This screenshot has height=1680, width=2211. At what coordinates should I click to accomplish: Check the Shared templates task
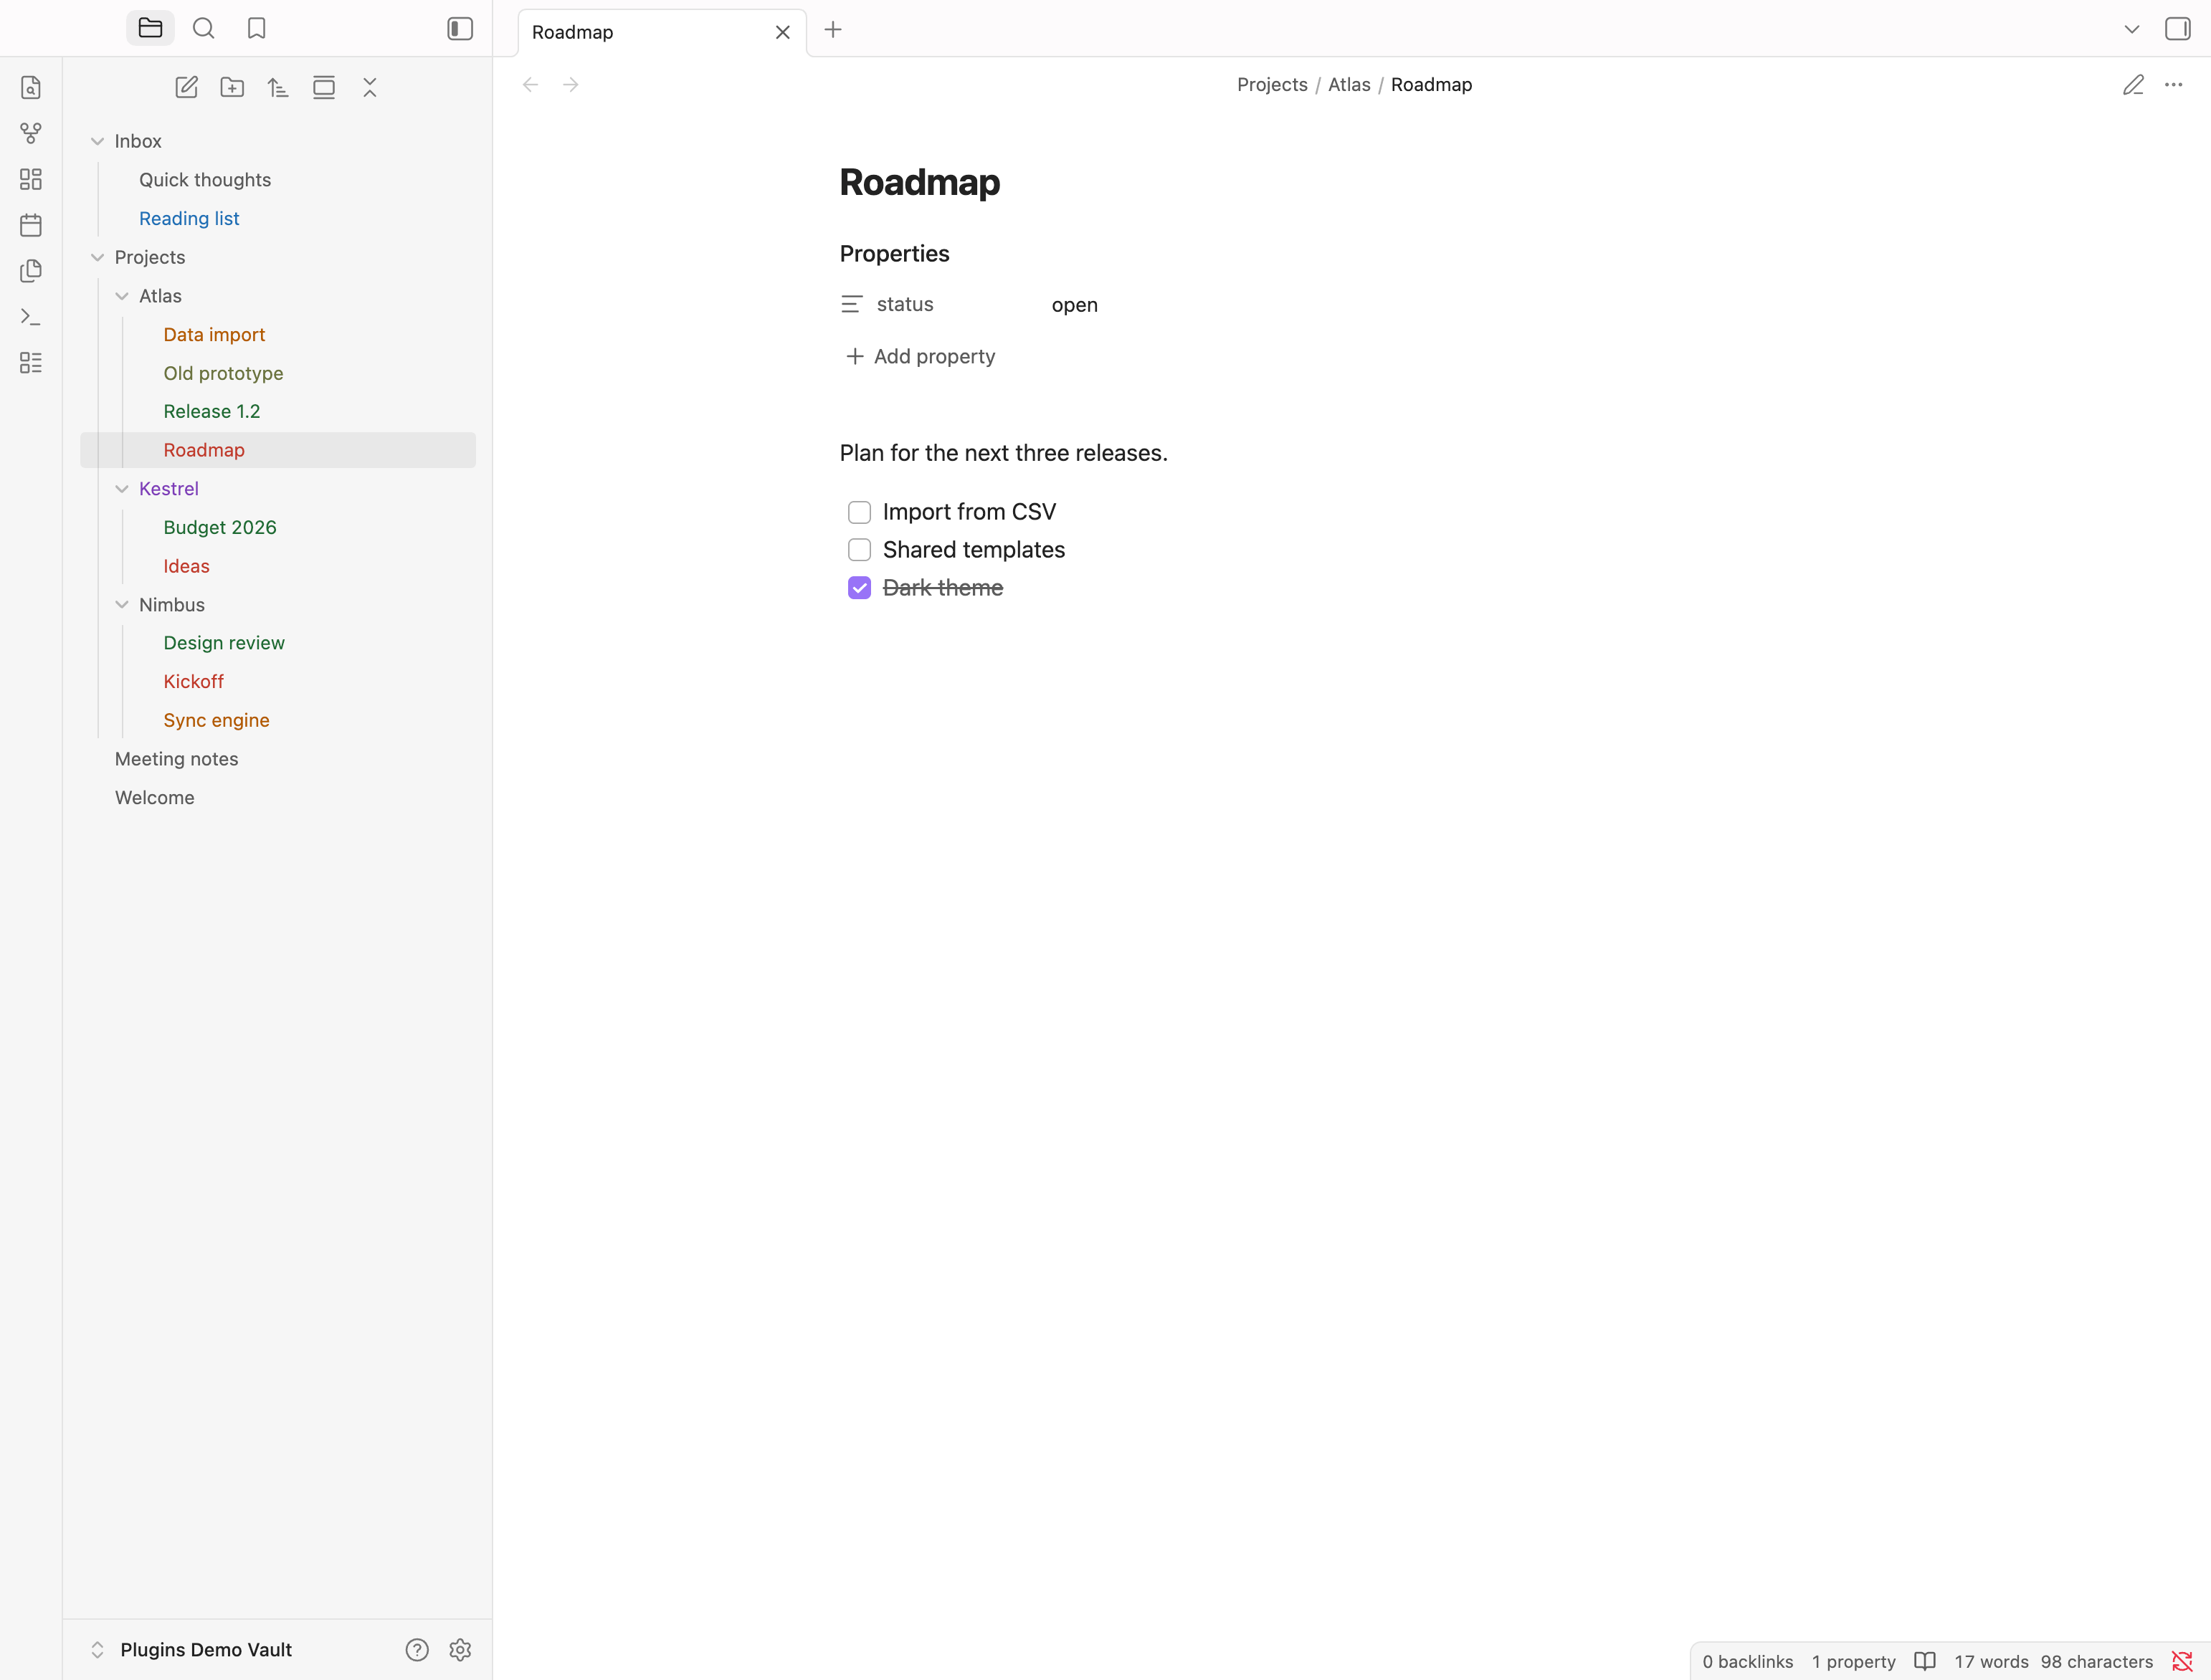(x=859, y=550)
